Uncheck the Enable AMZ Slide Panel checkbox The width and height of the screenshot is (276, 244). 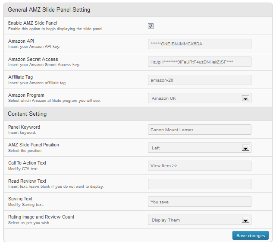tap(151, 26)
